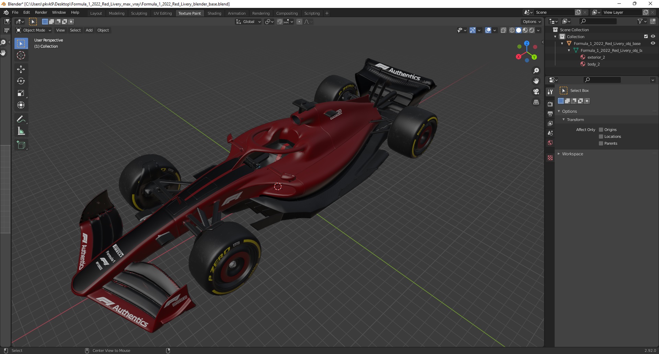659x354 pixels.
Task: Collapse the Transform subpanel
Action: click(564, 119)
